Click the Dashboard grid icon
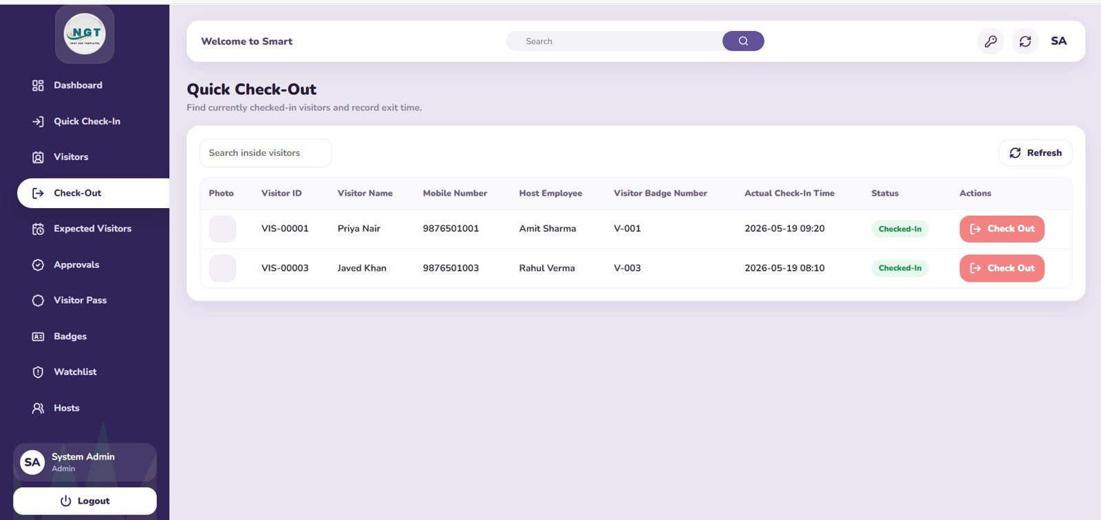This screenshot has height=520, width=1101. 38,85
